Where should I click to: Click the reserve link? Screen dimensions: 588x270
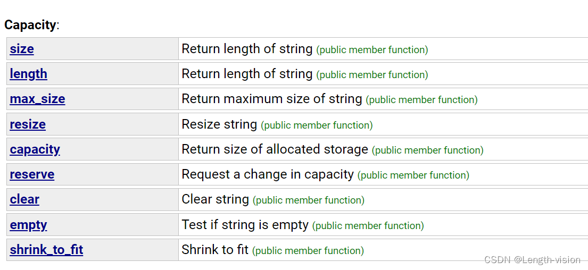pyautogui.click(x=32, y=174)
